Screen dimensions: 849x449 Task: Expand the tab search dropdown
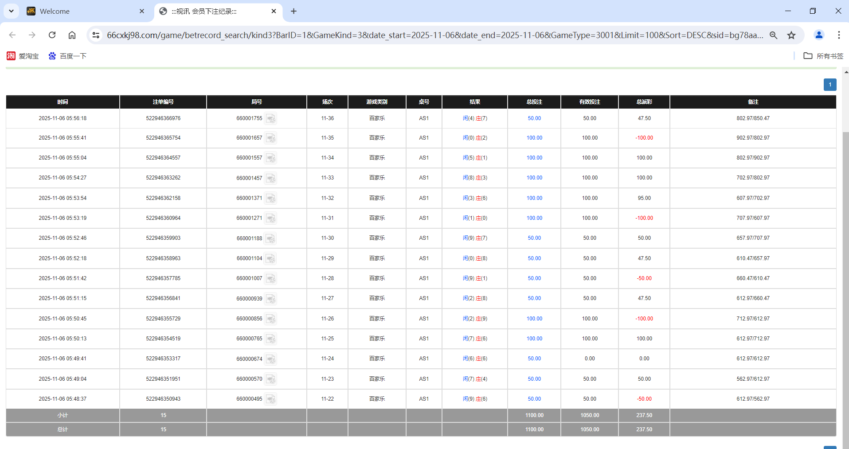[x=11, y=11]
